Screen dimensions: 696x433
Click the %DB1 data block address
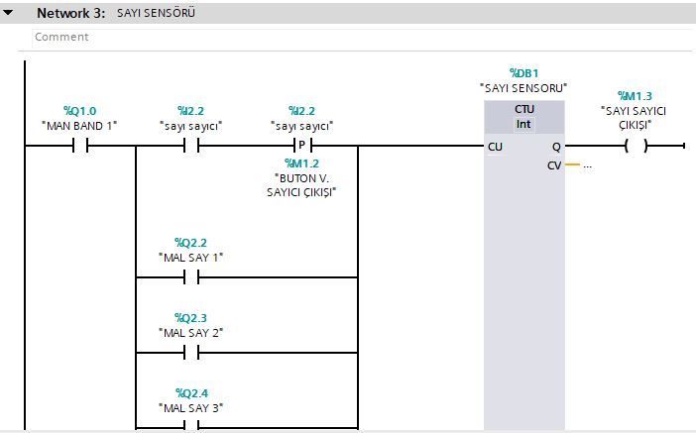pos(523,72)
